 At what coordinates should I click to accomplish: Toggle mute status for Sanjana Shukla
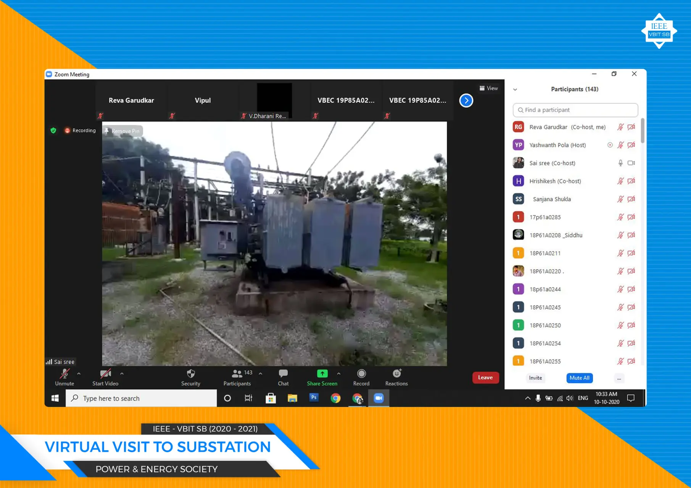(x=621, y=199)
